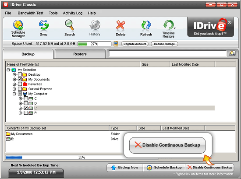Open the Activity Log menu

[73, 13]
